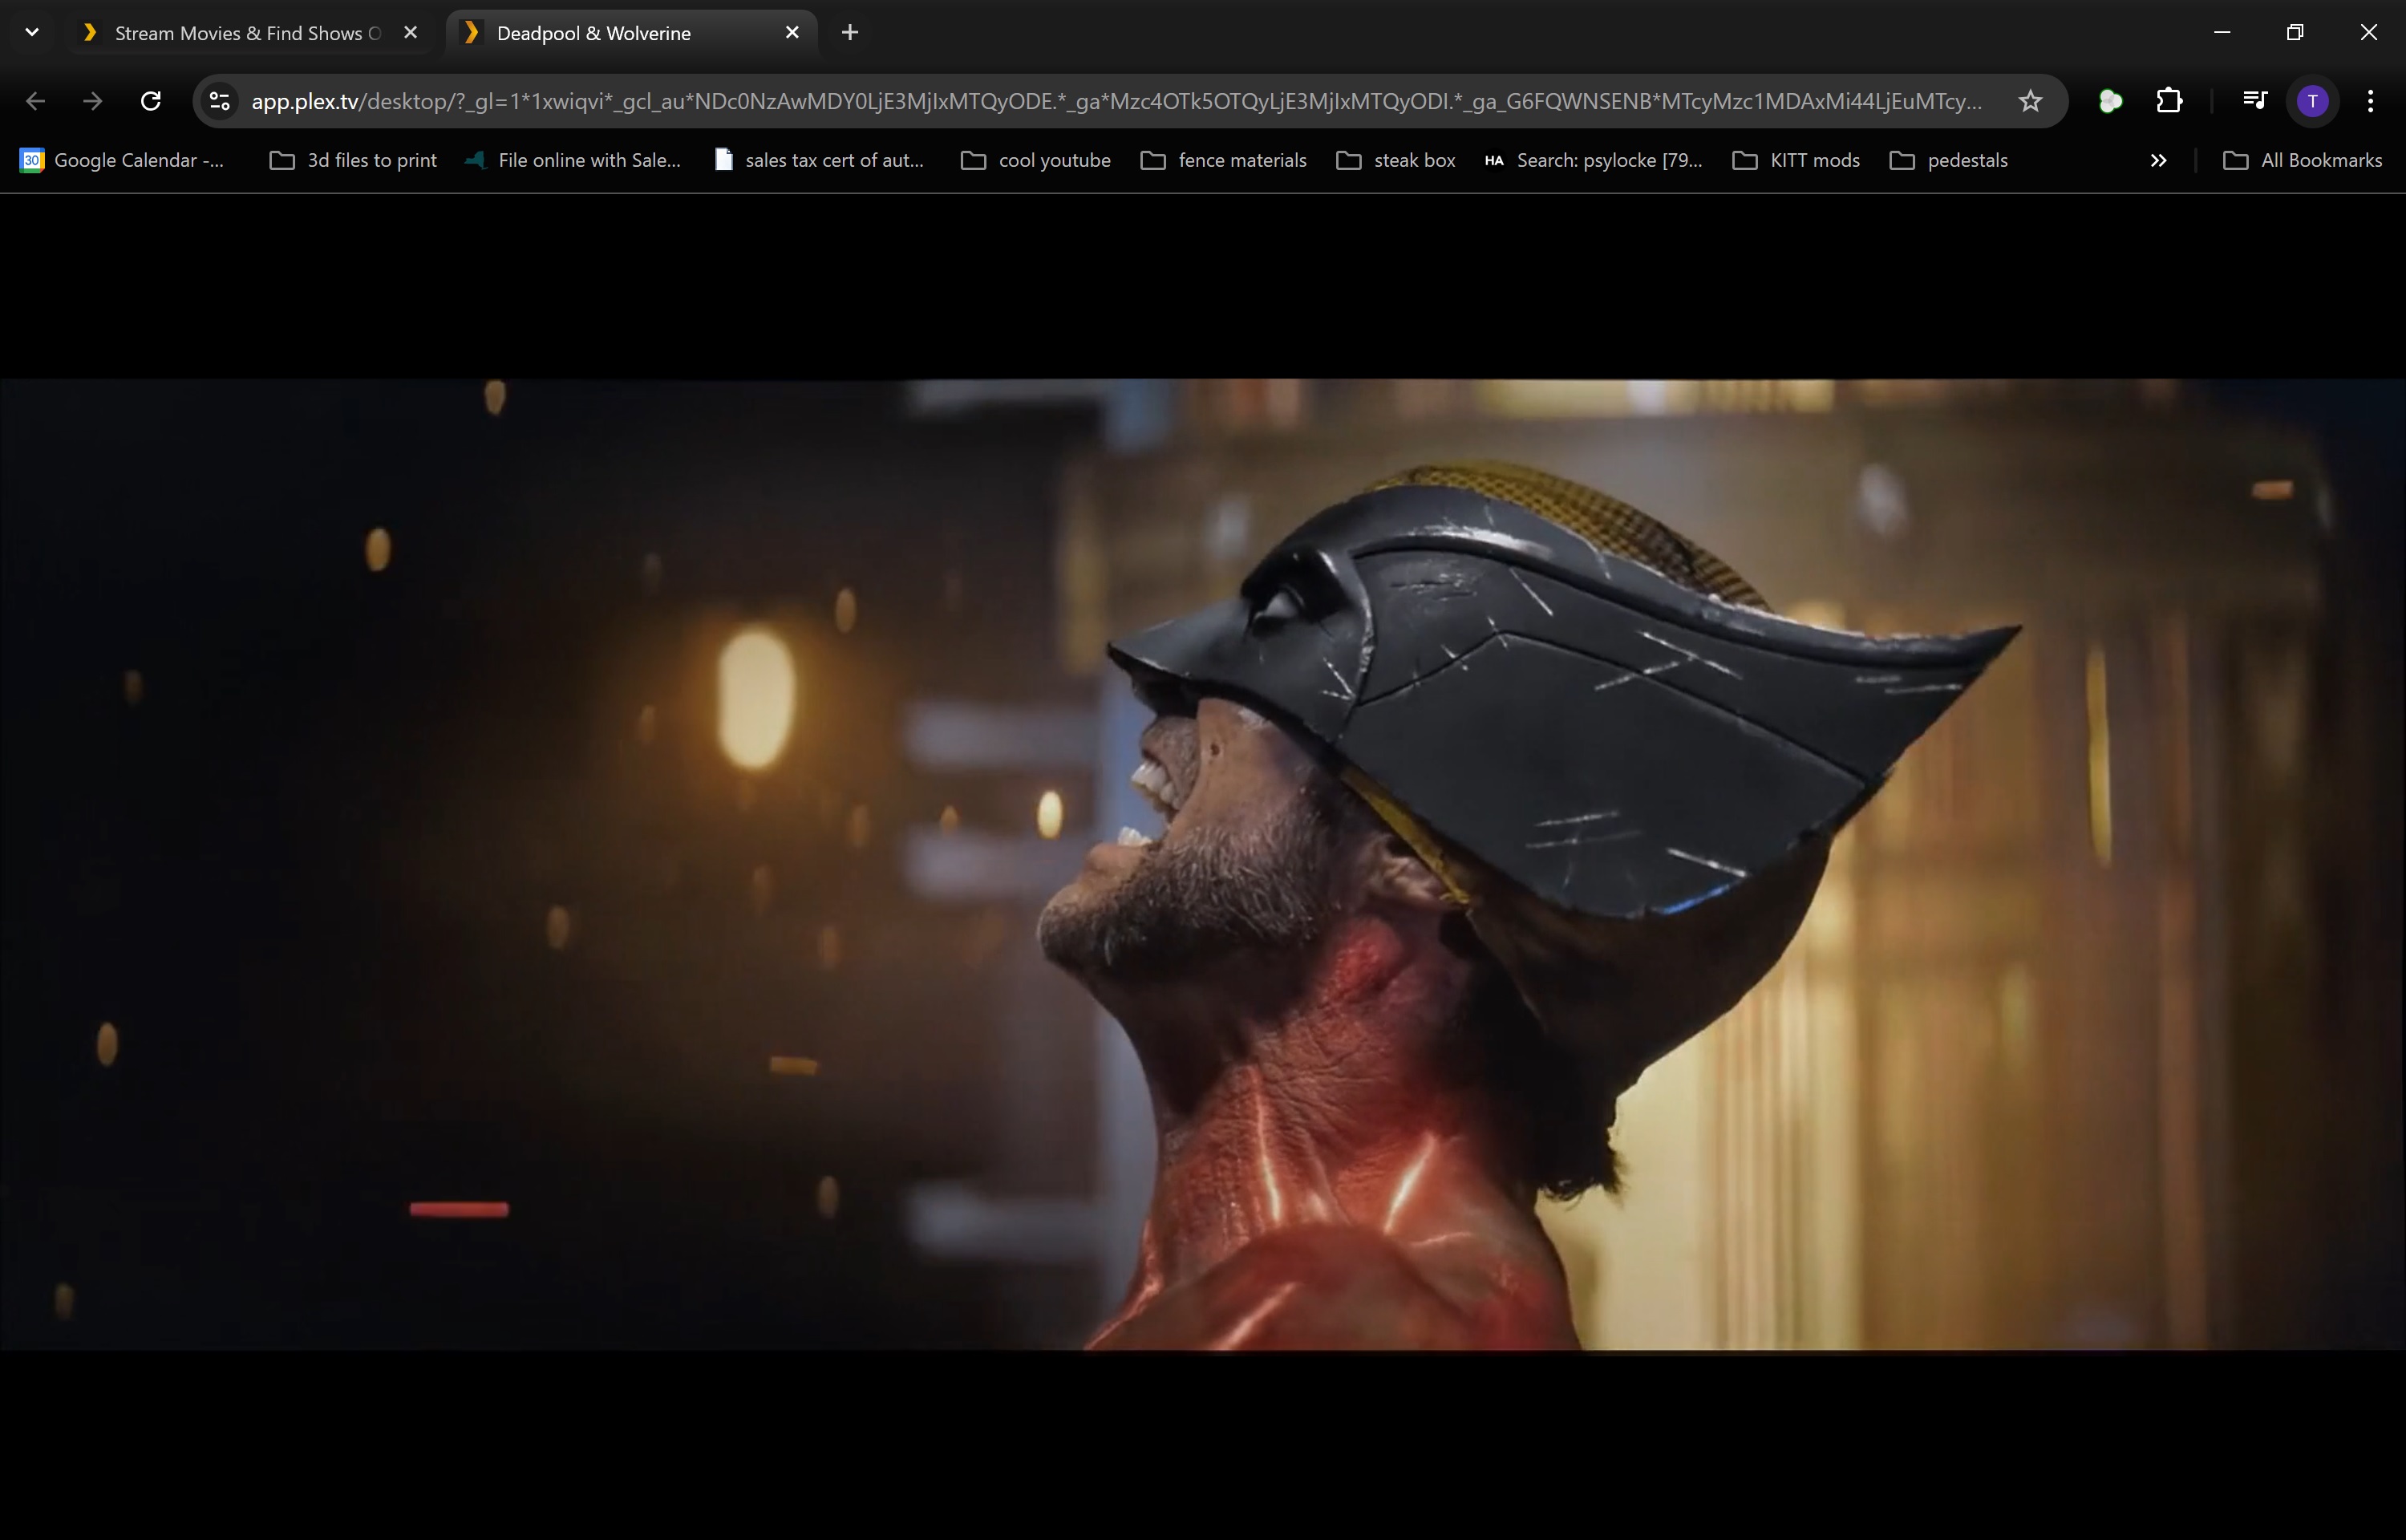Click the Deadpool & Wolverine video frame
Viewport: 2406px width, 1540px height.
point(1202,864)
